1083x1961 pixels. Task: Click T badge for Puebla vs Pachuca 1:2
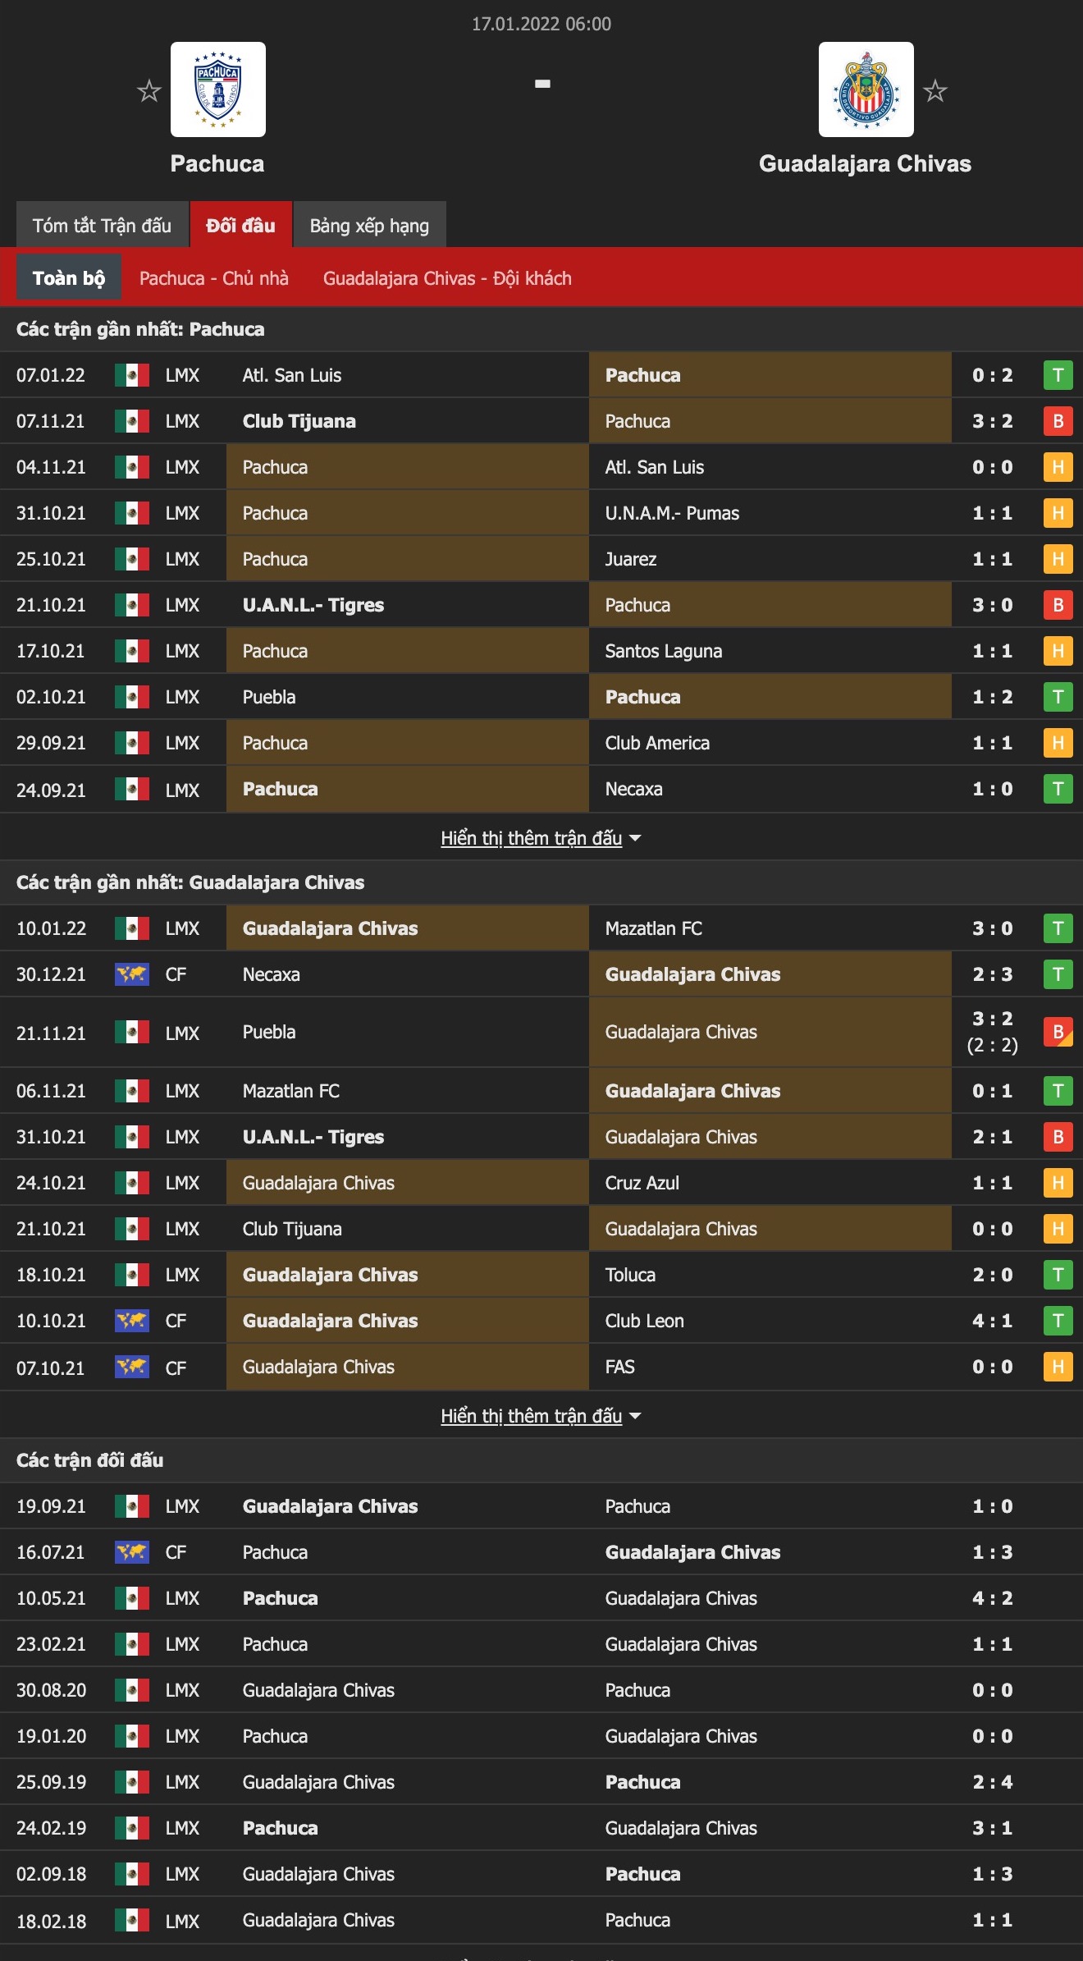point(1058,697)
